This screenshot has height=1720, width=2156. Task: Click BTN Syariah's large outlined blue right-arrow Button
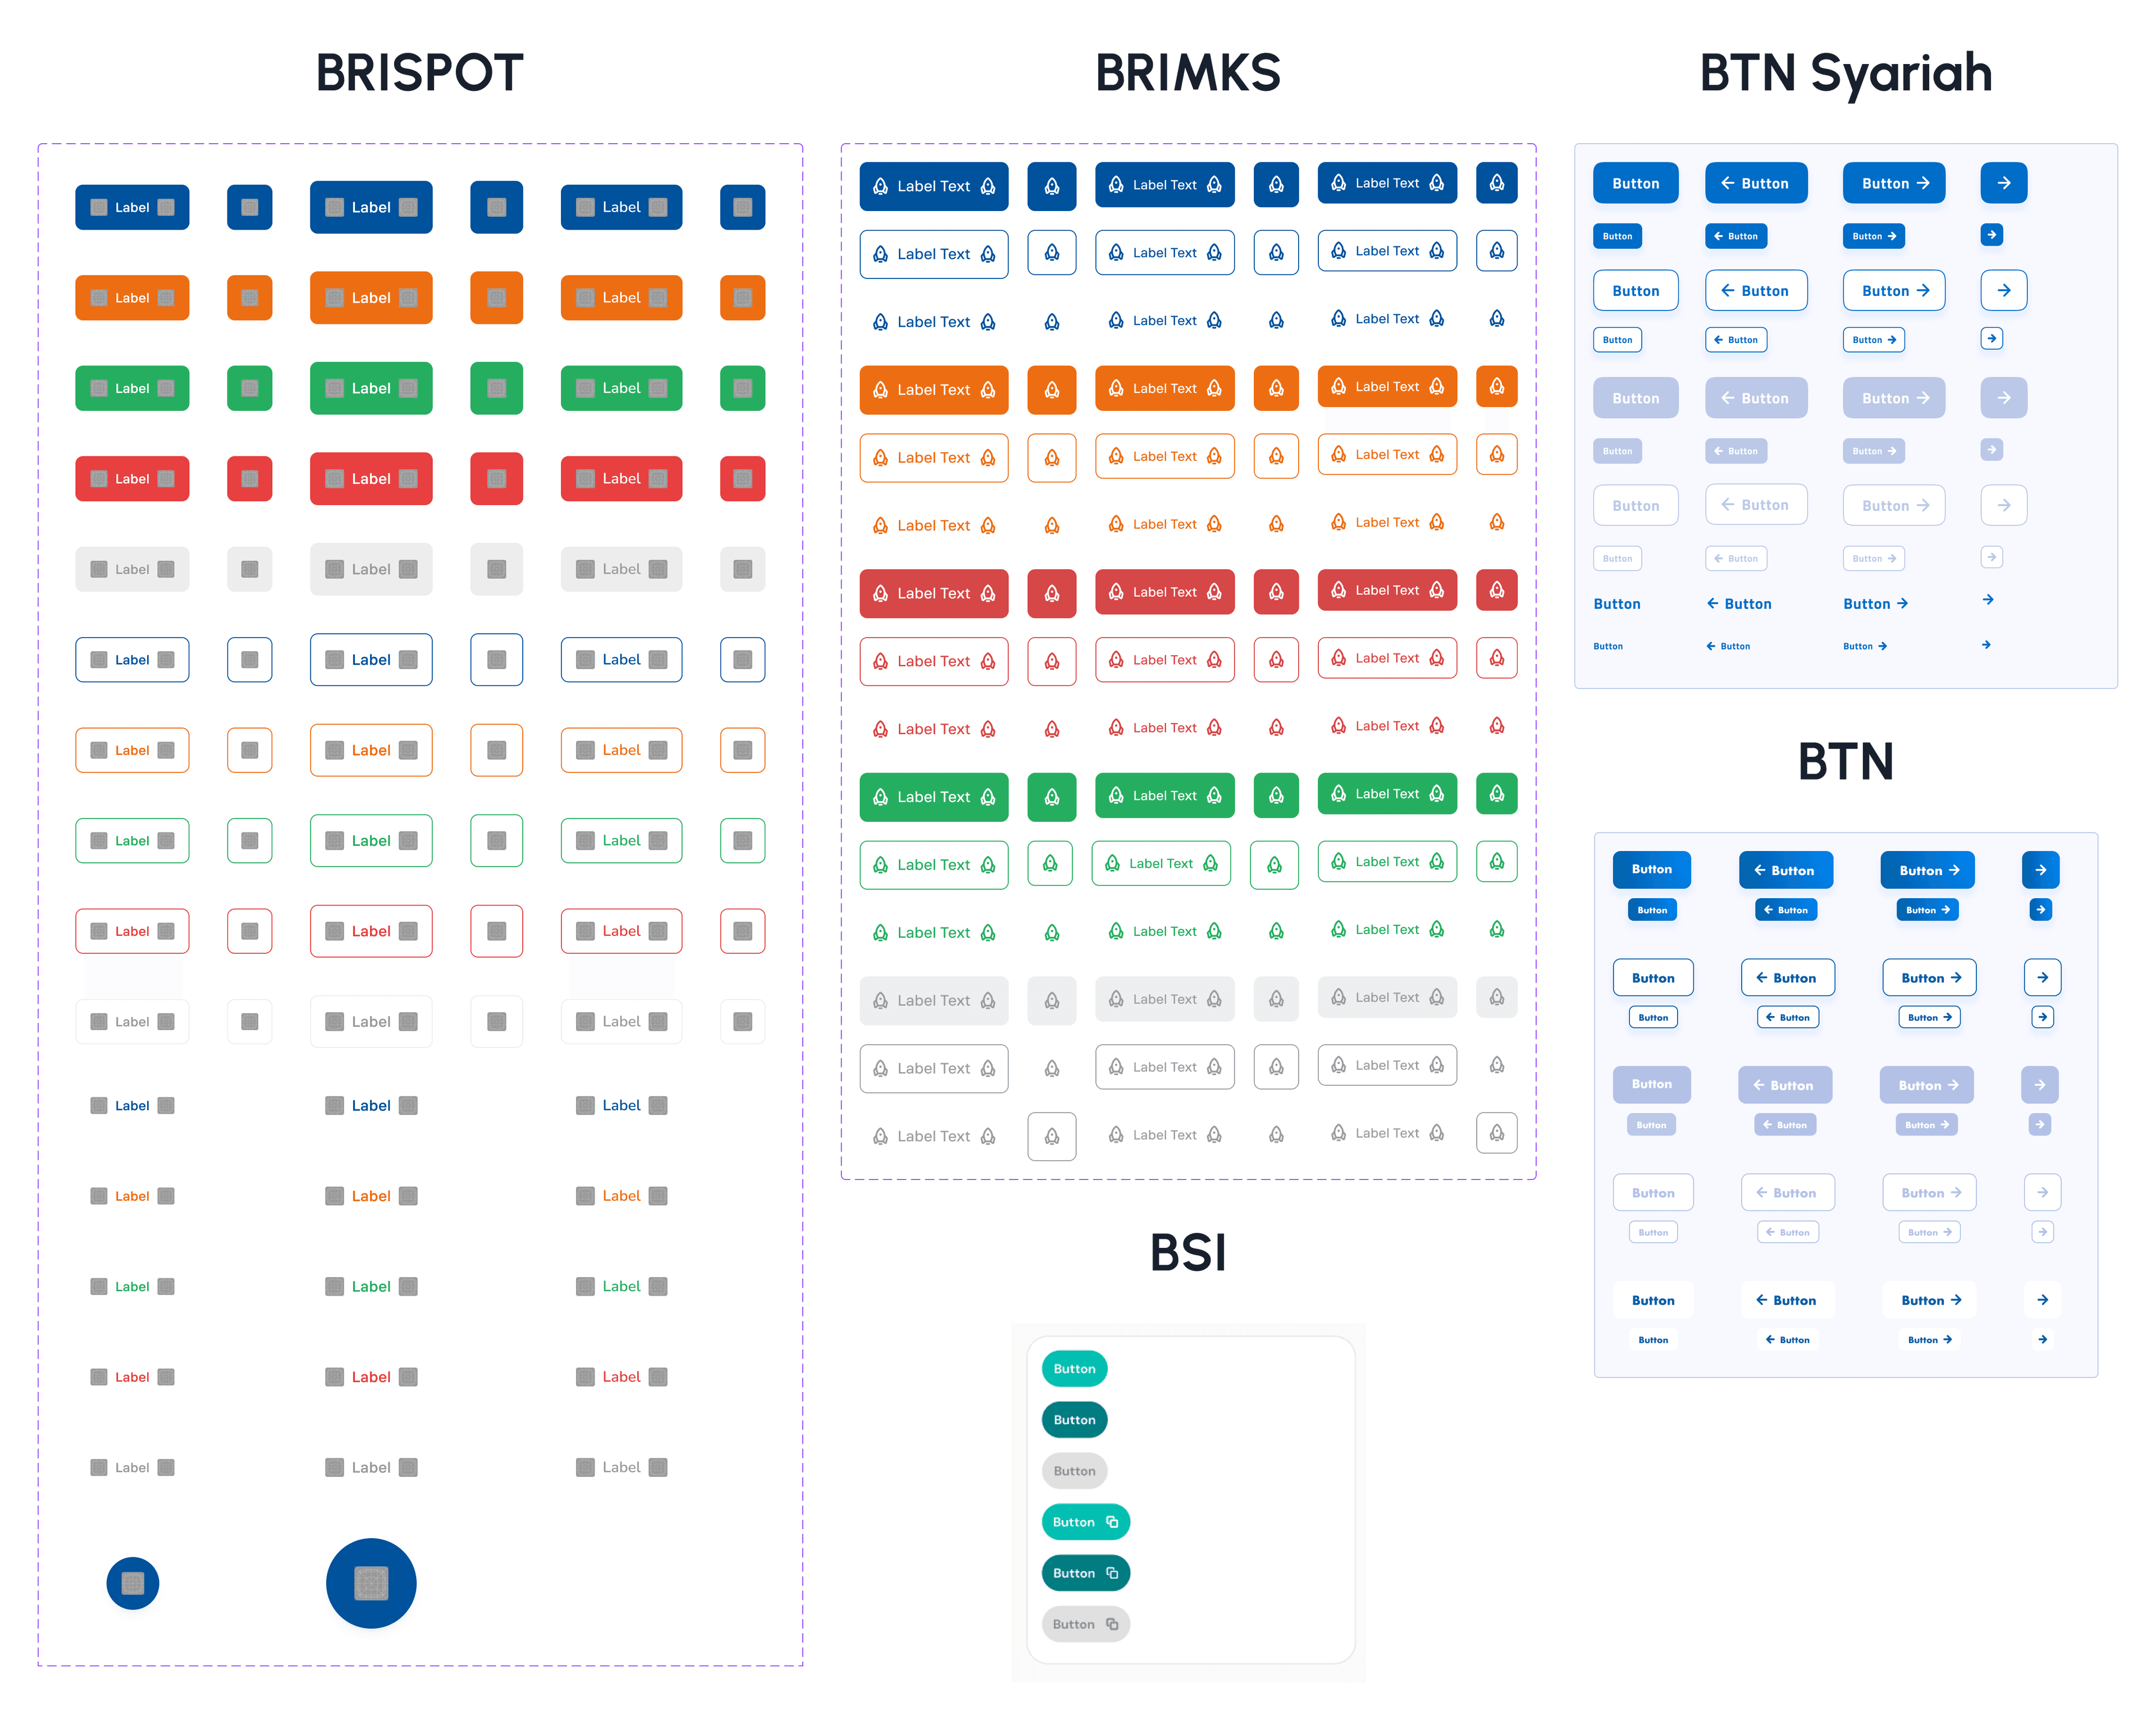1894,290
